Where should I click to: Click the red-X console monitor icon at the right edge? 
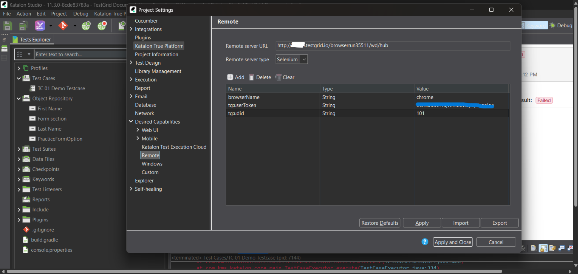[x=570, y=248]
